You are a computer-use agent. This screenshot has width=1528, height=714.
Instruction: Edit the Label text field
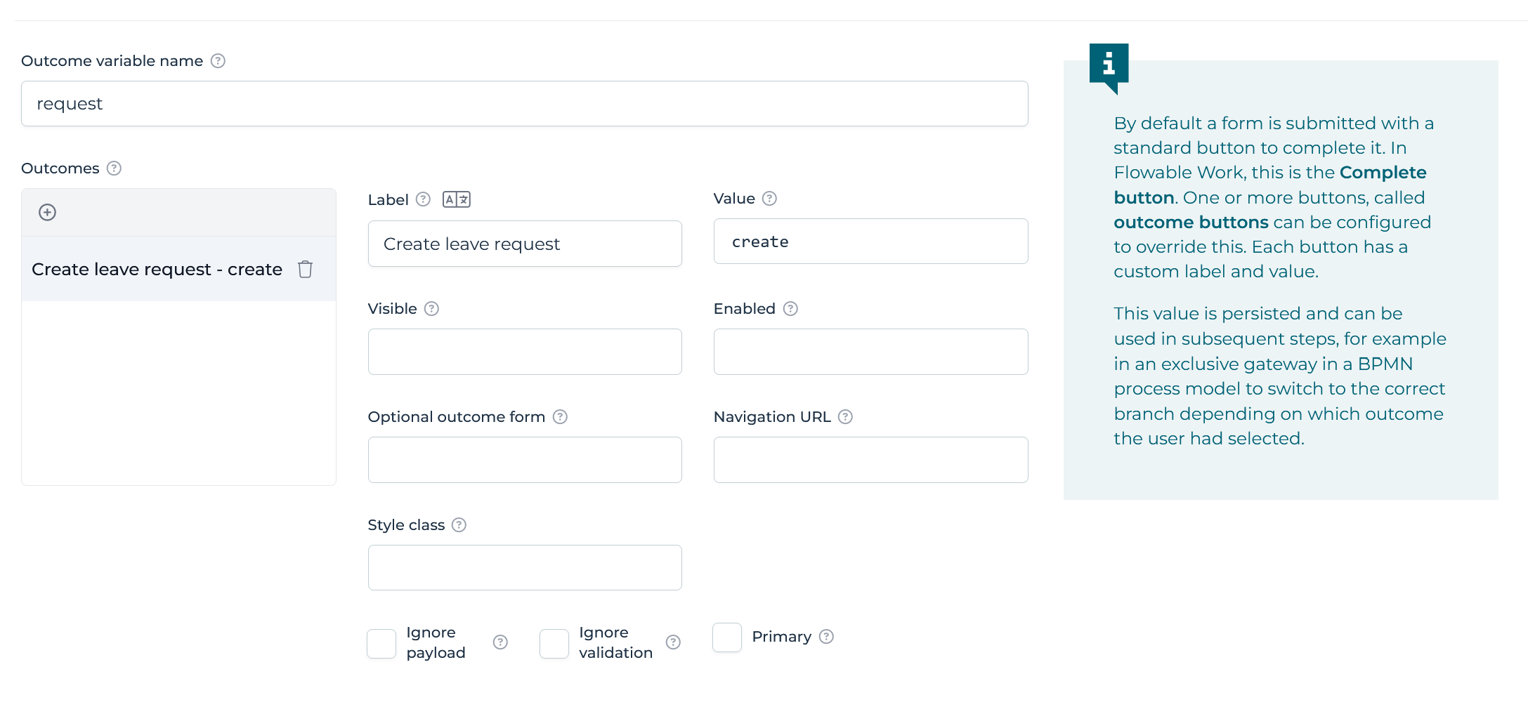[x=524, y=244]
